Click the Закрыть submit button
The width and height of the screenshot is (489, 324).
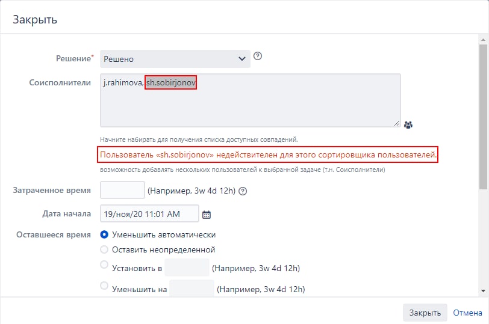pyautogui.click(x=425, y=313)
